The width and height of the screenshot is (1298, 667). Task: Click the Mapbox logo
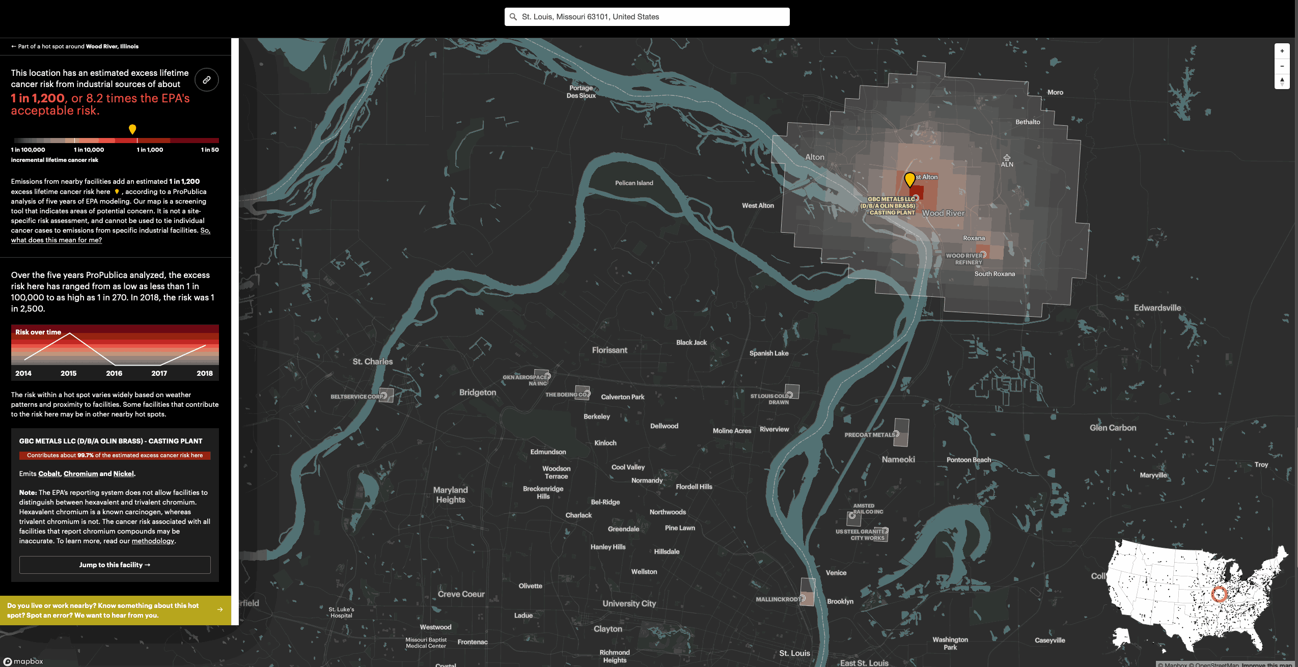23,661
